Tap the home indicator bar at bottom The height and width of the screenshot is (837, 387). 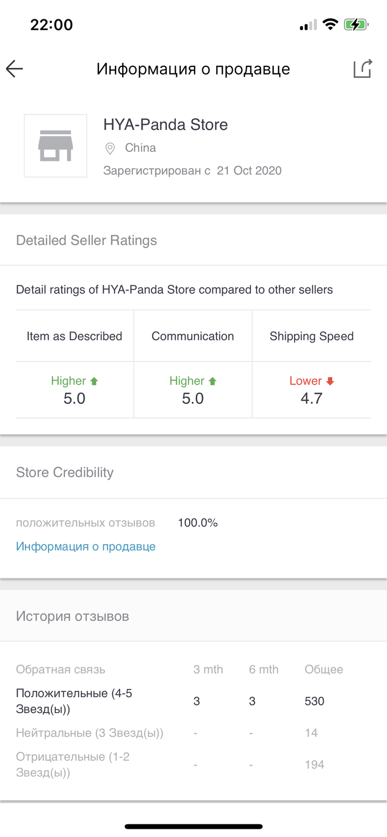[193, 827]
